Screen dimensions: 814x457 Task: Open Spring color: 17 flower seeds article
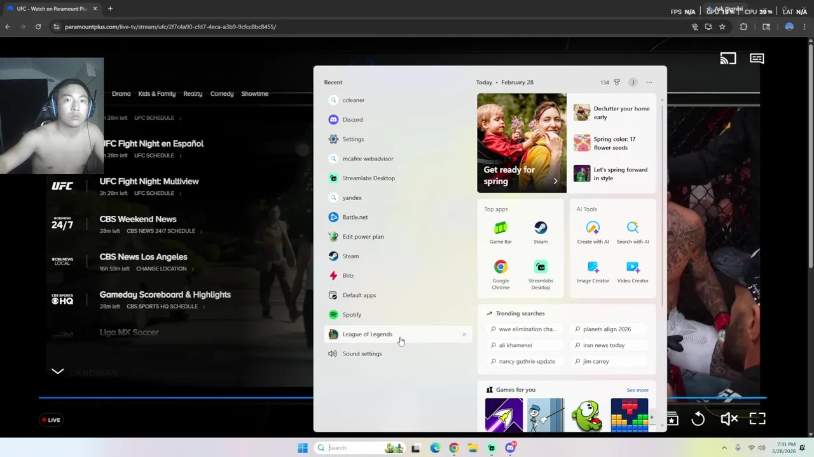tap(613, 143)
